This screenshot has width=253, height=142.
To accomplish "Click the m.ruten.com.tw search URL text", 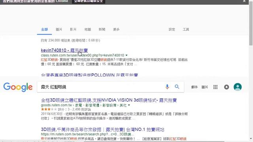I will (87, 134).
